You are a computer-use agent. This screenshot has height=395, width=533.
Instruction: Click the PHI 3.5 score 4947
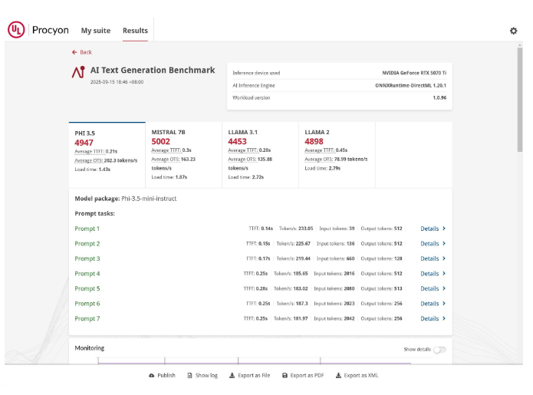[84, 143]
